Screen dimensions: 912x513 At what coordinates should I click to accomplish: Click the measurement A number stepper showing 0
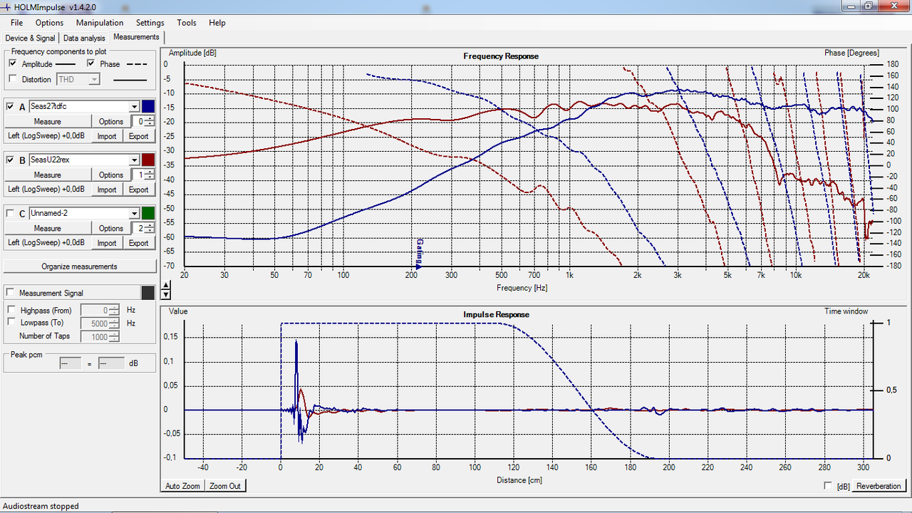tap(144, 121)
